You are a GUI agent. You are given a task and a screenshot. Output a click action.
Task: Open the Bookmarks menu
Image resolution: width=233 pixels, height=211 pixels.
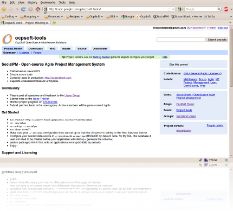click(48, 3)
